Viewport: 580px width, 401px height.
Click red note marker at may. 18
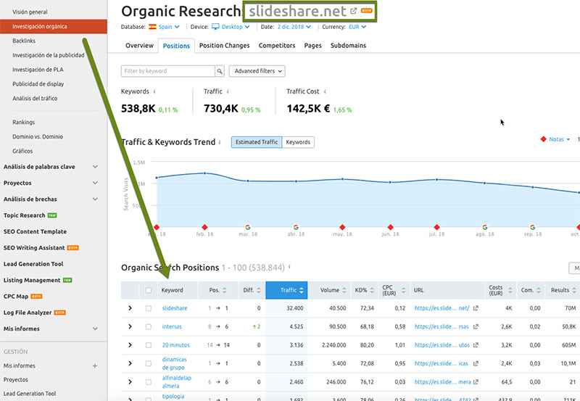pos(342,227)
